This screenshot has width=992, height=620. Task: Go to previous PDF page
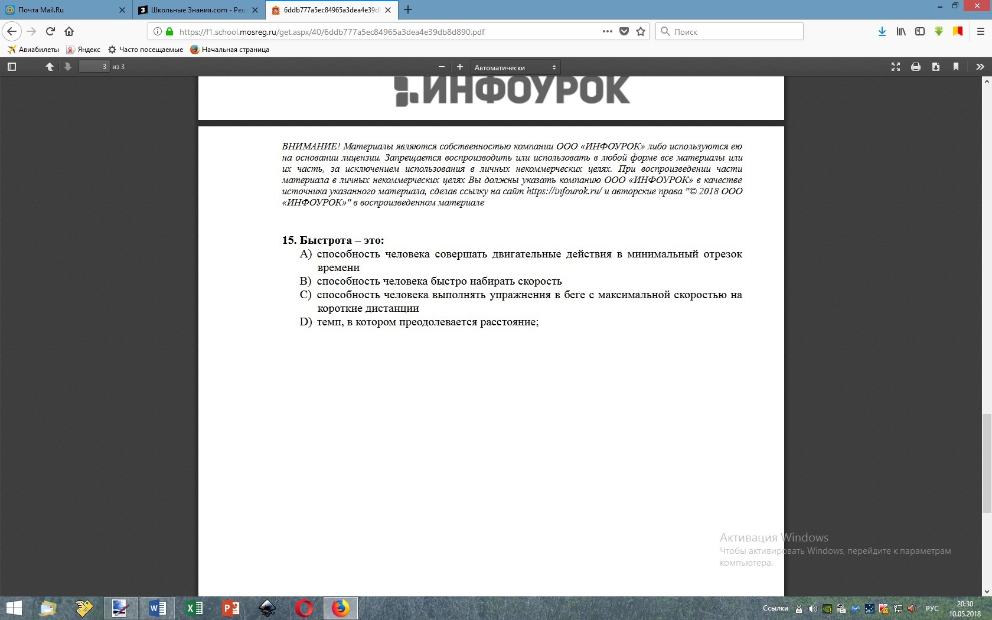pos(50,67)
